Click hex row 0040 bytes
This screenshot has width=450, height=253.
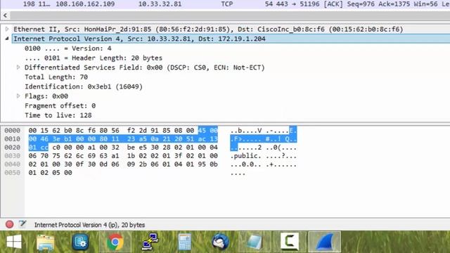123,164
